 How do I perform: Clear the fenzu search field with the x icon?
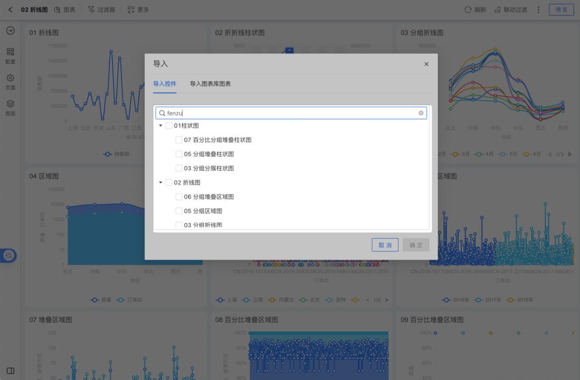click(x=421, y=113)
